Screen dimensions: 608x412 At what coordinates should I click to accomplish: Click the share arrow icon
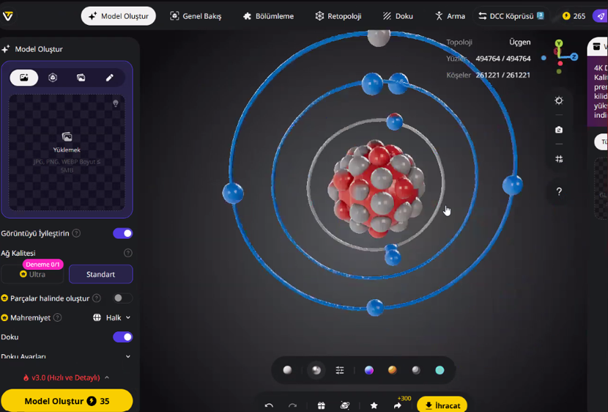point(398,405)
